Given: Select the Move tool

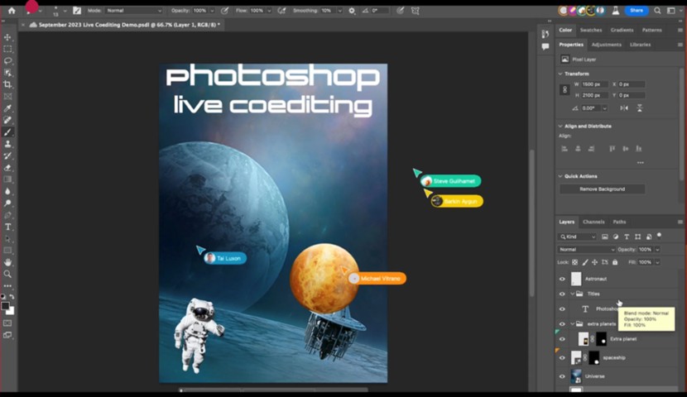Looking at the screenshot, I should 8,37.
